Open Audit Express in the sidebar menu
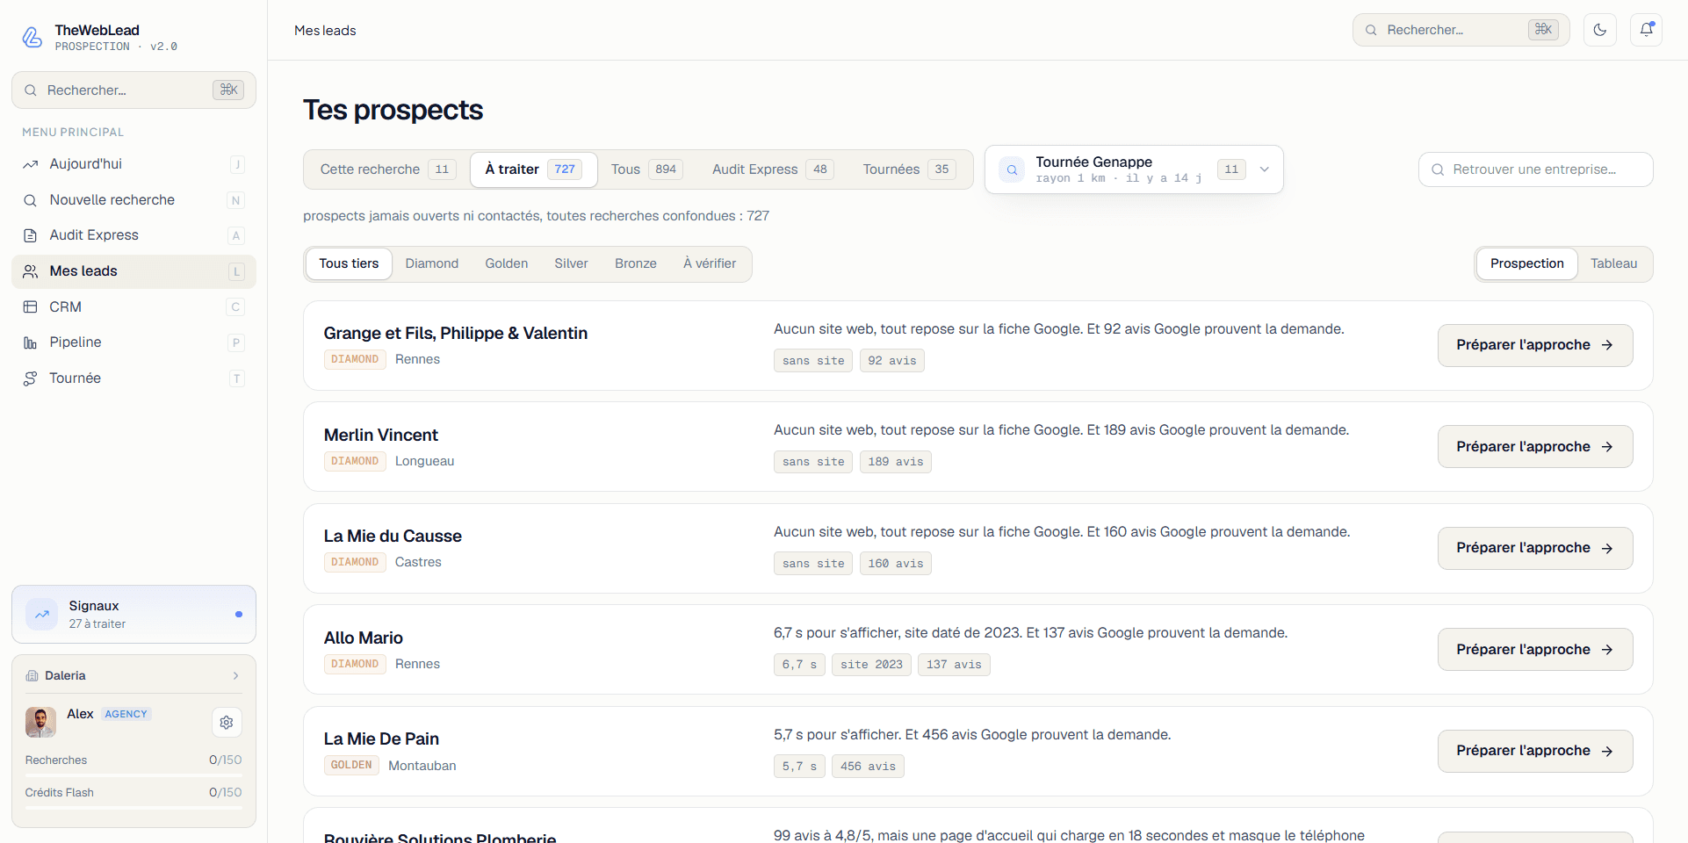Screen dimensions: 1688x843 coord(133,235)
